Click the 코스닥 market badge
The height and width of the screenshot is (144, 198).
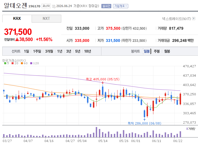tap(46, 6)
